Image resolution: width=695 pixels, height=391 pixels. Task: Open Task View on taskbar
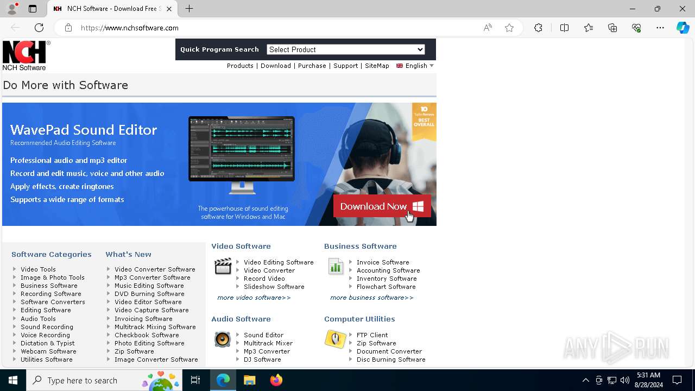coord(195,380)
